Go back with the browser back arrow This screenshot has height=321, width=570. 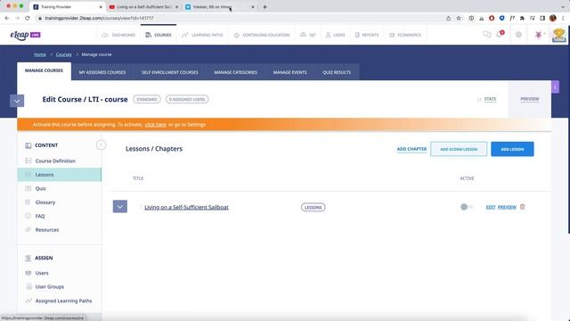(x=7, y=18)
